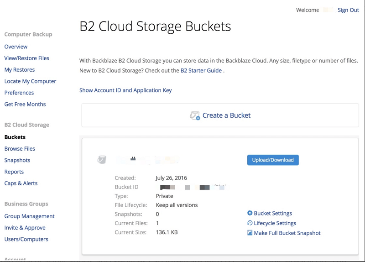Open the Reports section

(x=14, y=172)
